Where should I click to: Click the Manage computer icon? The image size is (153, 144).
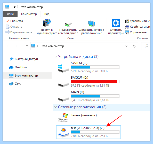coord(127,32)
